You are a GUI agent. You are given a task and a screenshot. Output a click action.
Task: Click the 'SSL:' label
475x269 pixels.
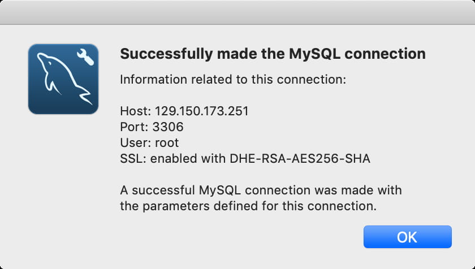[x=133, y=159]
